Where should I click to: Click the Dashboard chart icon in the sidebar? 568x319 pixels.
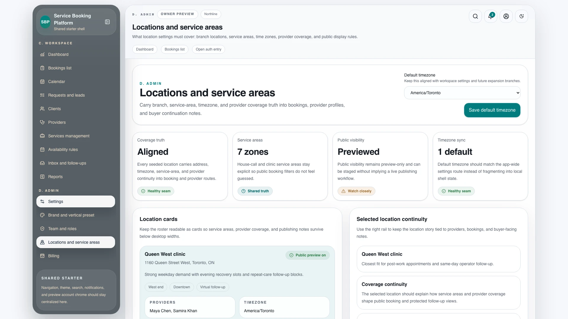[42, 54]
